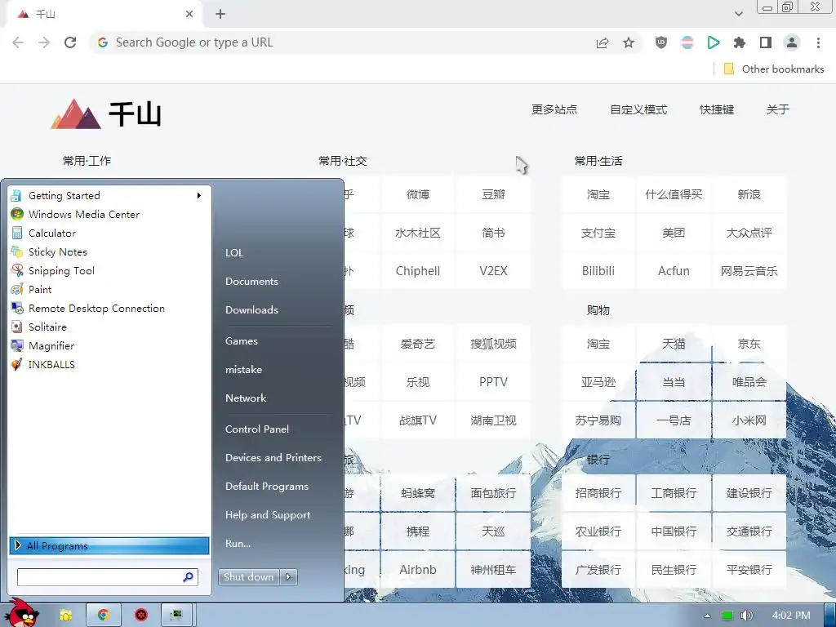Open Getting Started entry

click(x=109, y=196)
